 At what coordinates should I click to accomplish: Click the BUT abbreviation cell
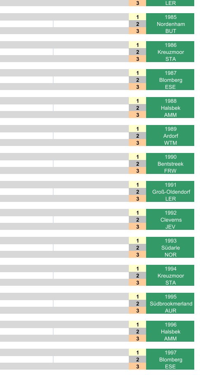[170, 31]
